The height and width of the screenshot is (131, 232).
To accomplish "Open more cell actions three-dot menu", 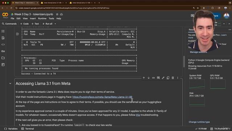I will click(x=178, y=78).
